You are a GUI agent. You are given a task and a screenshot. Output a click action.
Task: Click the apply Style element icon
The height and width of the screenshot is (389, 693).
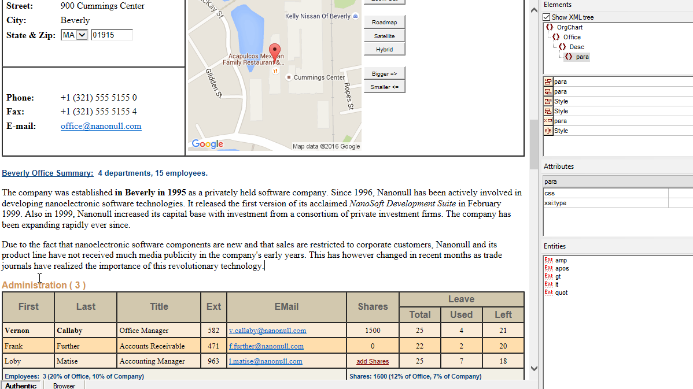point(548,131)
